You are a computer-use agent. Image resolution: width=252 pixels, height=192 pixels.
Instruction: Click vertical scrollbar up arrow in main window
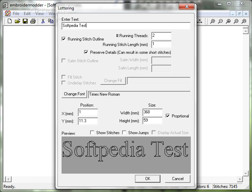pyautogui.click(x=246, y=31)
